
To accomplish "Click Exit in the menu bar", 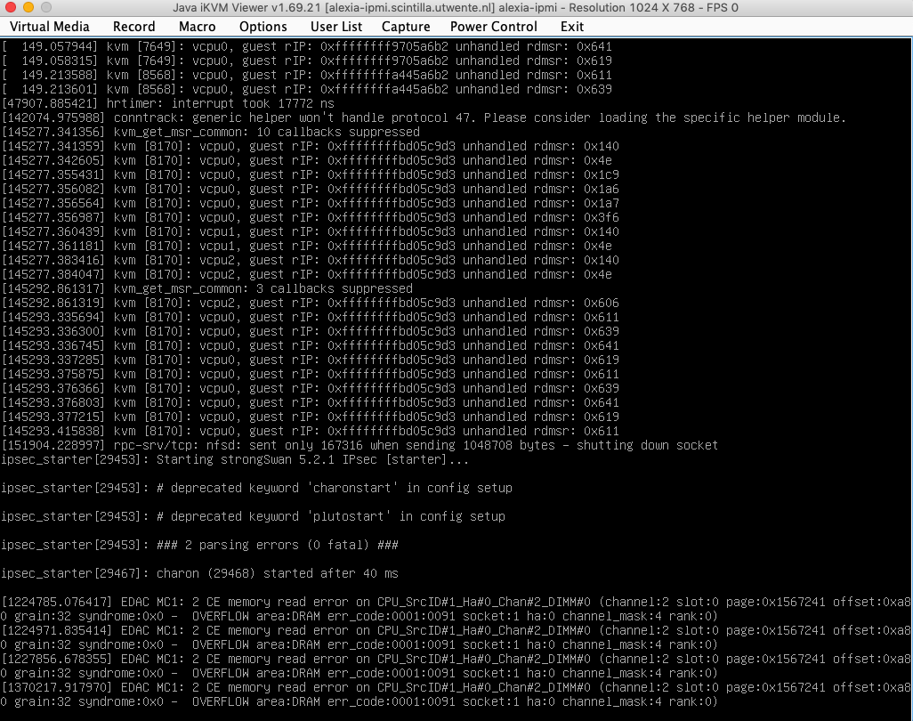I will point(572,27).
